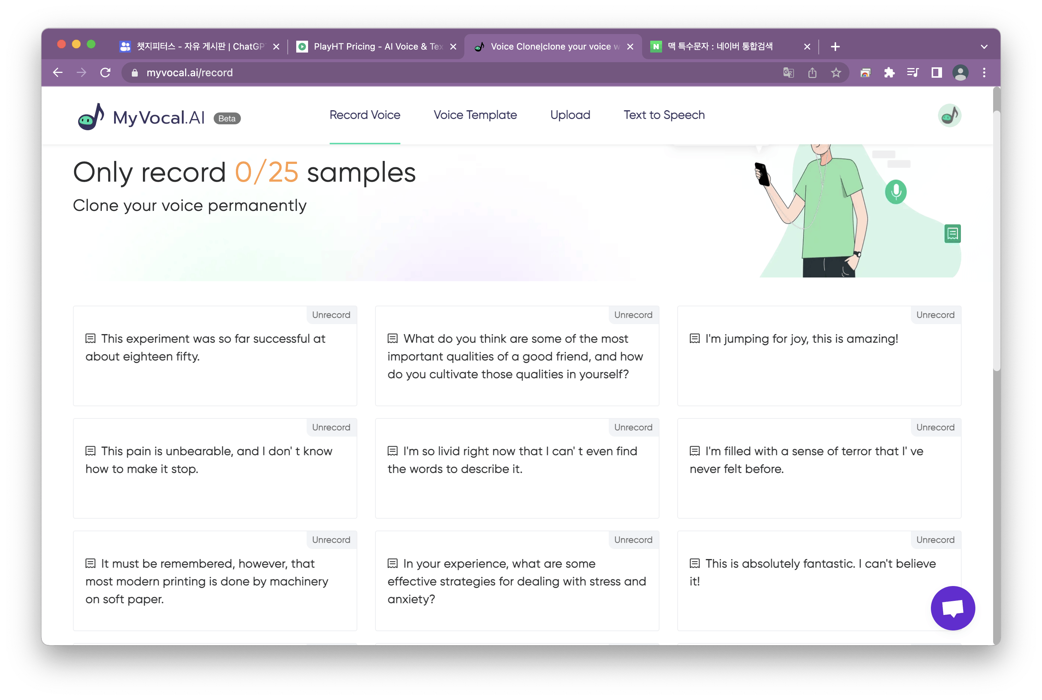This screenshot has height=700, width=1042.
Task: Open a new browser tab
Action: [835, 46]
